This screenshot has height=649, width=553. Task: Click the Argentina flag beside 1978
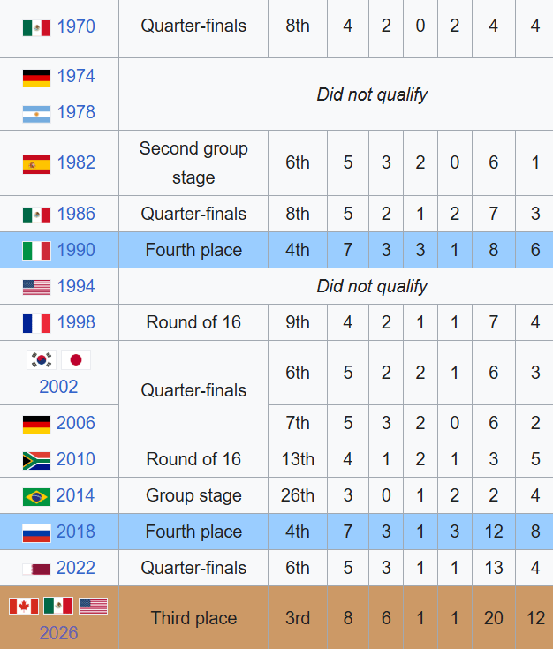36,114
